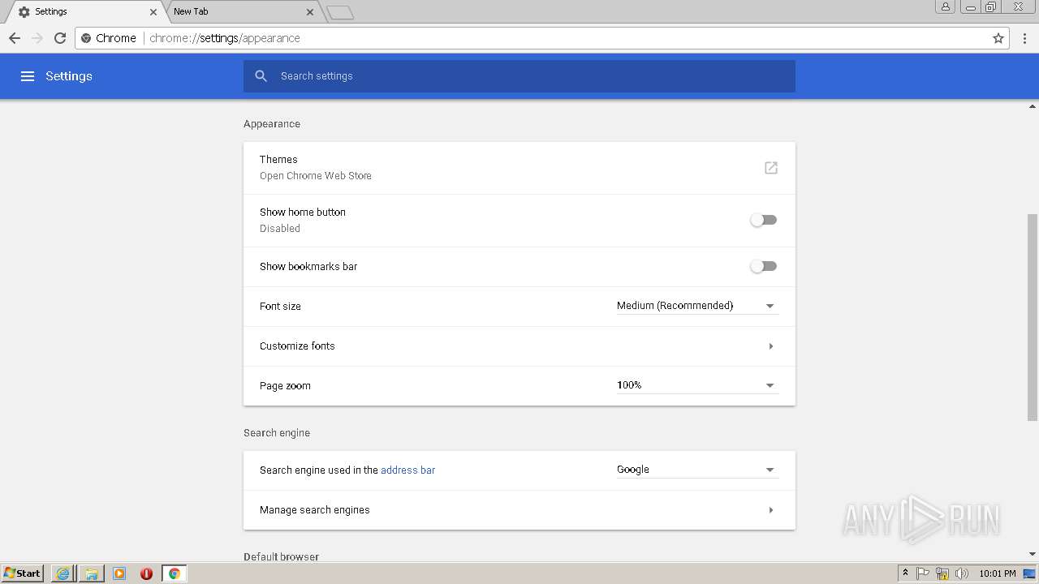
Task: Click the Action Center flag icon
Action: click(923, 573)
